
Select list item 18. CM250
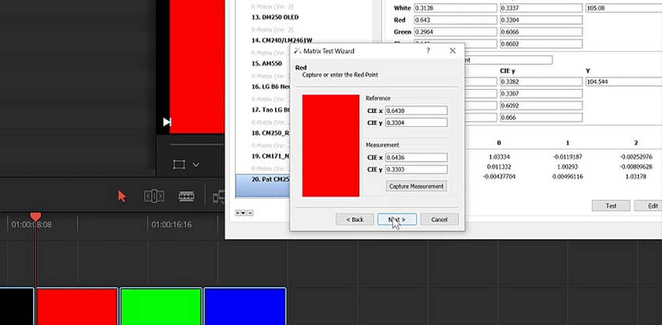pyautogui.click(x=270, y=133)
